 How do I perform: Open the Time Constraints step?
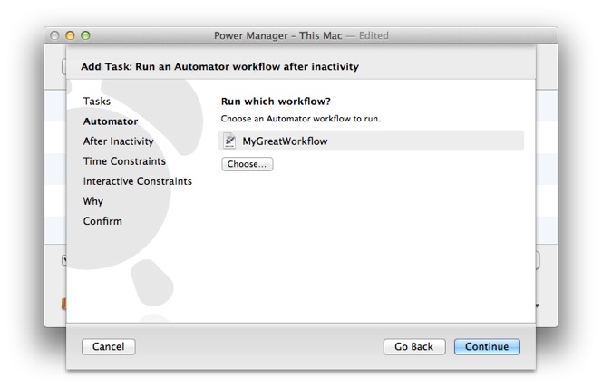pyautogui.click(x=124, y=161)
